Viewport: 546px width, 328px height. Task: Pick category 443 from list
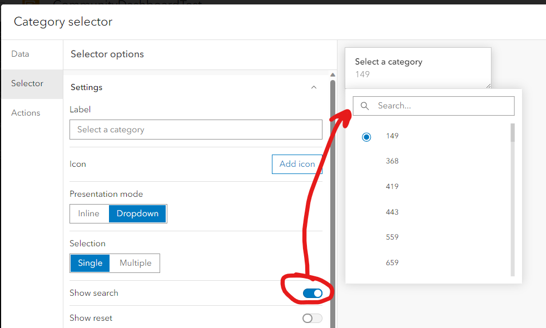click(x=393, y=212)
